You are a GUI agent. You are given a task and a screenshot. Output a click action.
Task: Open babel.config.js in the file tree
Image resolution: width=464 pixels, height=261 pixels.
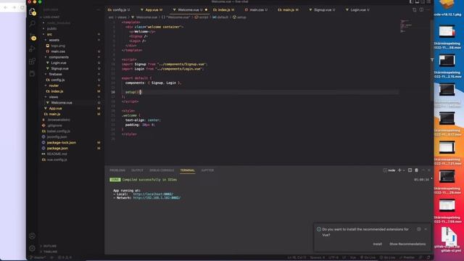[x=58, y=131]
